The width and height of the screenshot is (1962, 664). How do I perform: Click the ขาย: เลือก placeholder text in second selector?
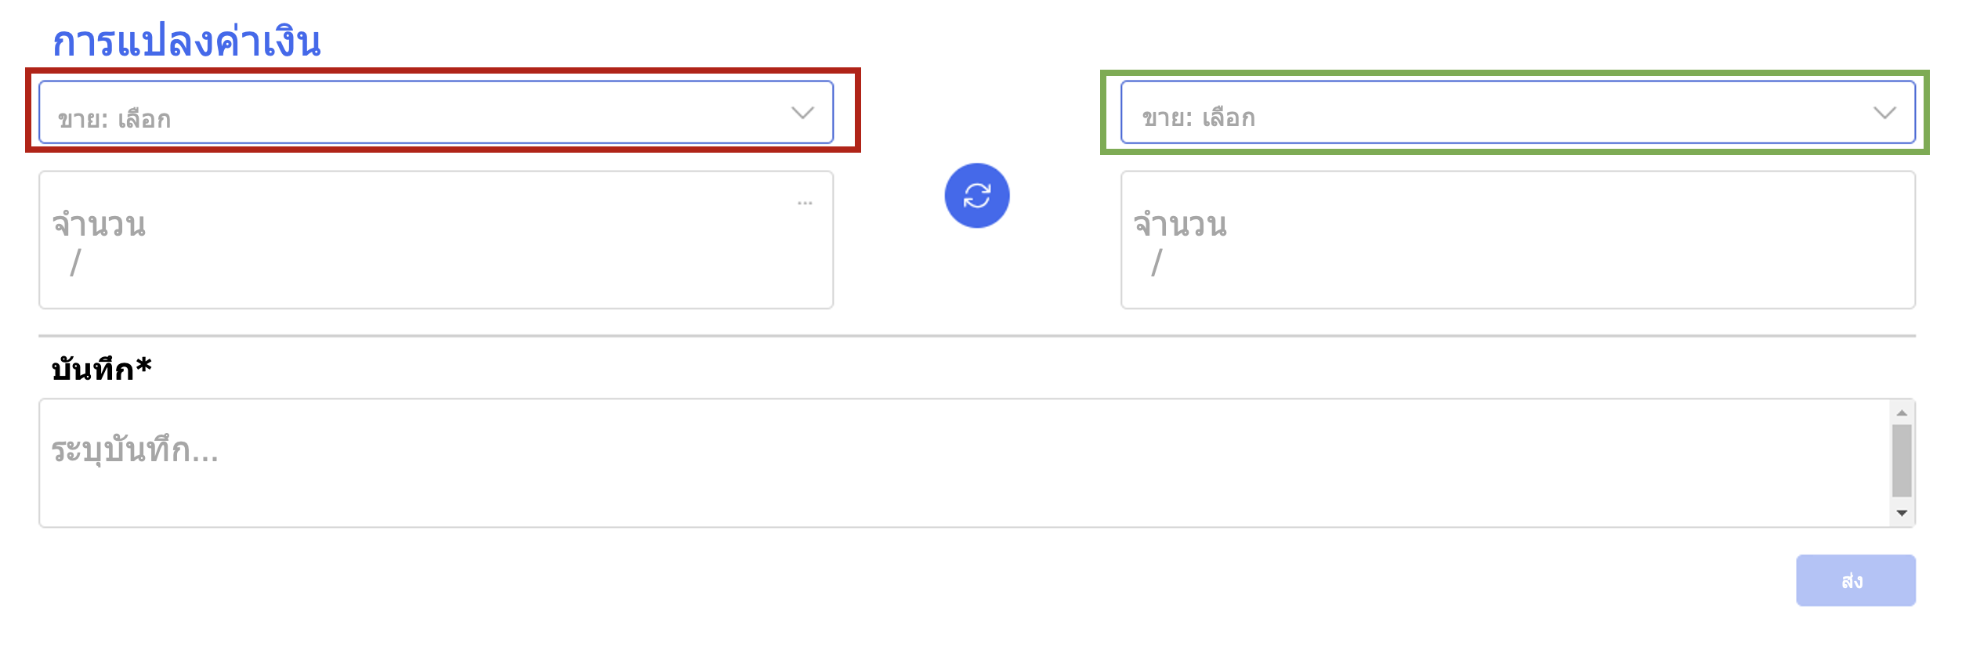tap(1198, 118)
